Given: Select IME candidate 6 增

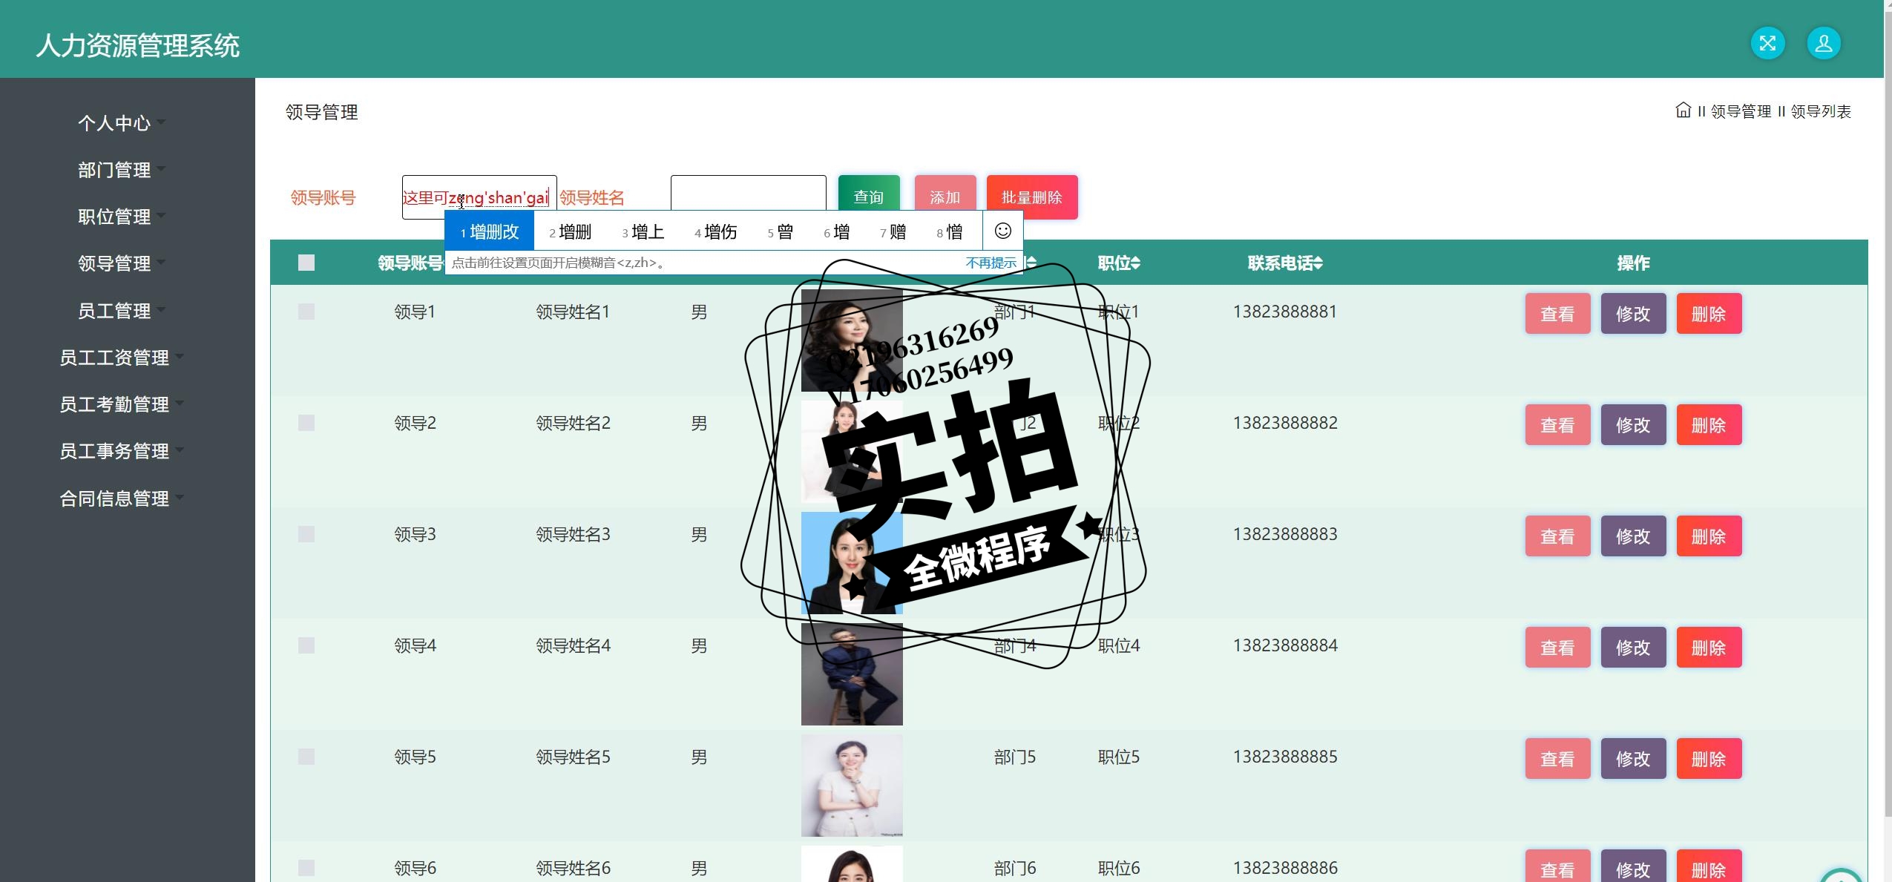Looking at the screenshot, I should 836,231.
